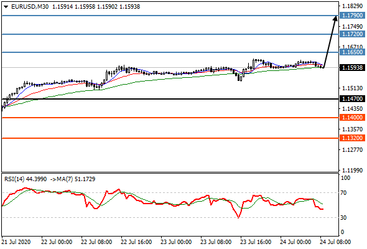Click the 22 Jul 16:00 time label

pos(136,242)
